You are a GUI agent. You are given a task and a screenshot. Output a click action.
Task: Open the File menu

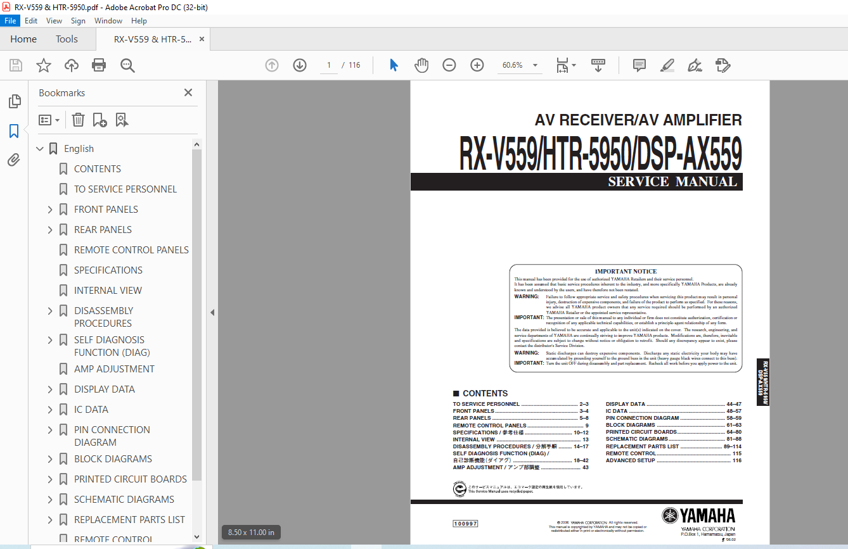pyautogui.click(x=10, y=21)
